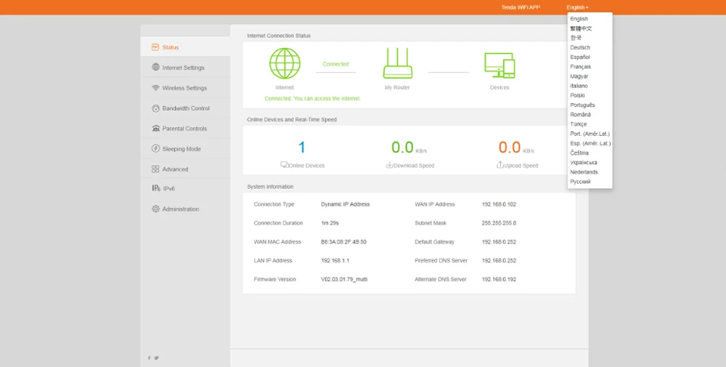
Task: Collapse the English language dropdown
Action: [577, 7]
